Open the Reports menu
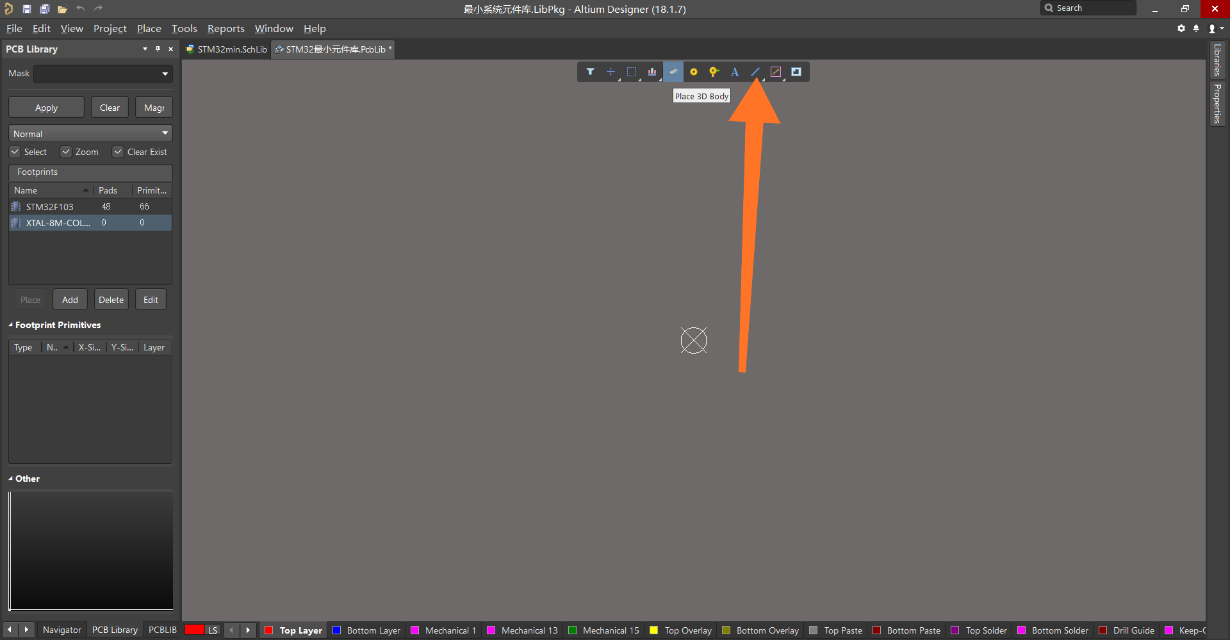 (225, 28)
